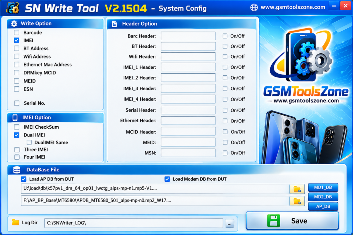The image size is (353, 235).
Task: Uncheck the Dual IMEI option
Action: [17, 135]
